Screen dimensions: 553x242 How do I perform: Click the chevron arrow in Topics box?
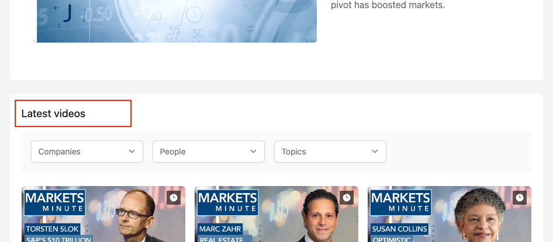(375, 152)
